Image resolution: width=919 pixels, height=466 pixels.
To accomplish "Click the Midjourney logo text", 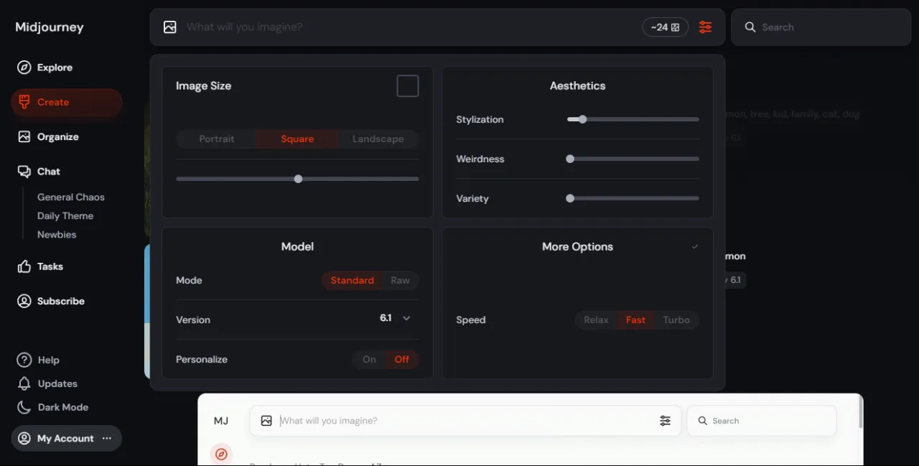I will click(50, 27).
